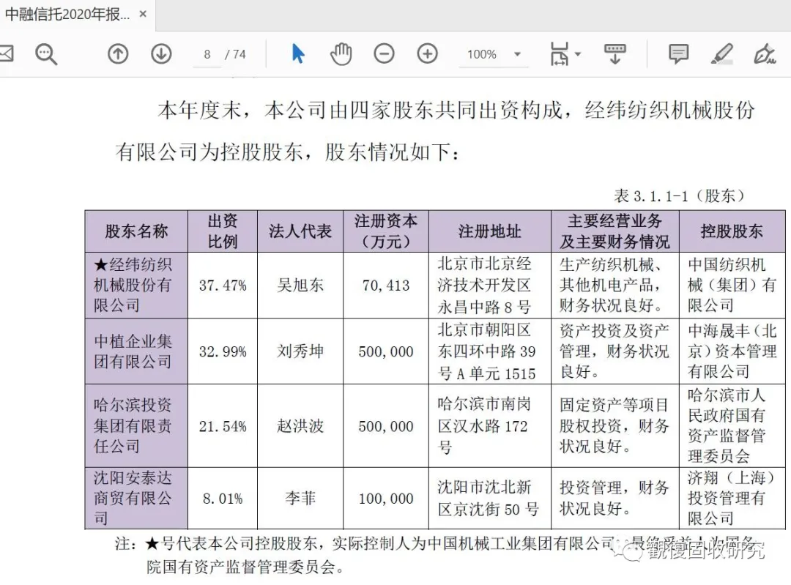Click the email envelope icon
This screenshot has width=791, height=585.
pyautogui.click(x=6, y=53)
